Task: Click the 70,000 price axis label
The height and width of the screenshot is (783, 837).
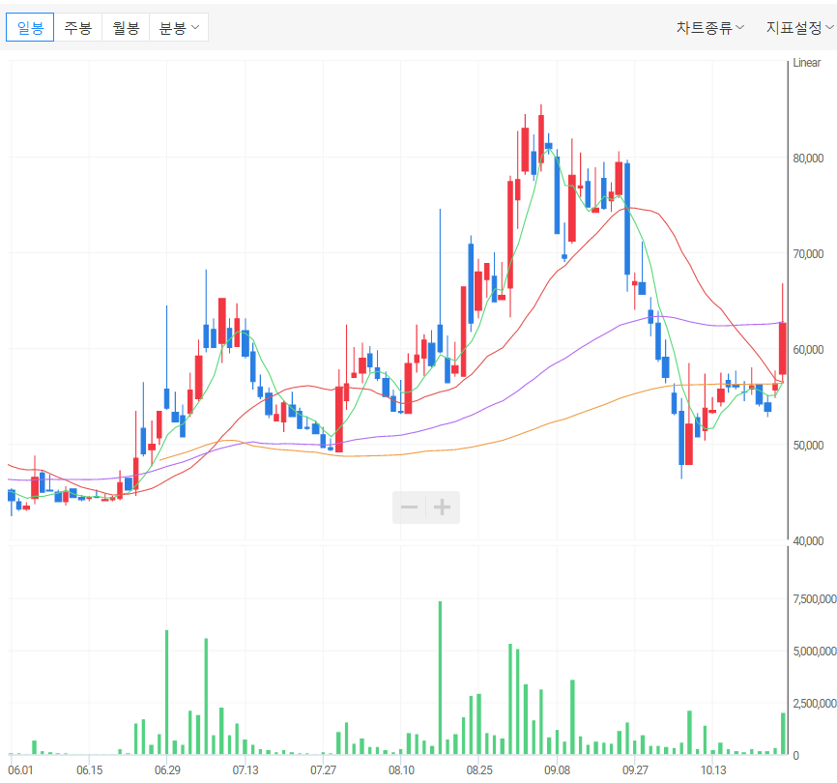Action: (x=808, y=253)
